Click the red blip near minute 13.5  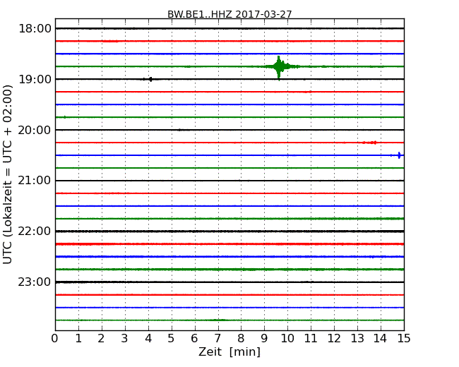pyautogui.click(x=370, y=143)
